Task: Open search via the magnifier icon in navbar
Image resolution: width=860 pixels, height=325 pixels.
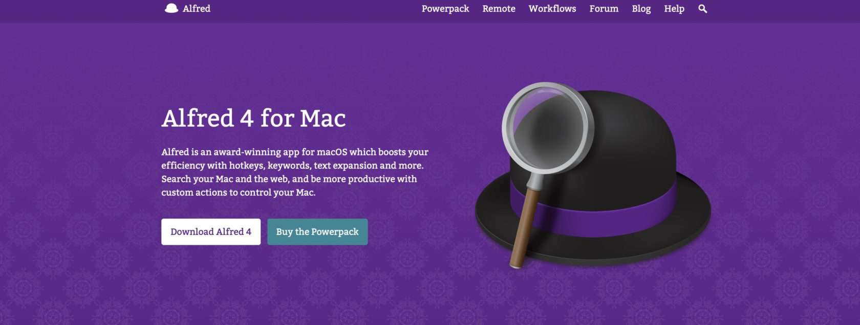Action: 702,9
